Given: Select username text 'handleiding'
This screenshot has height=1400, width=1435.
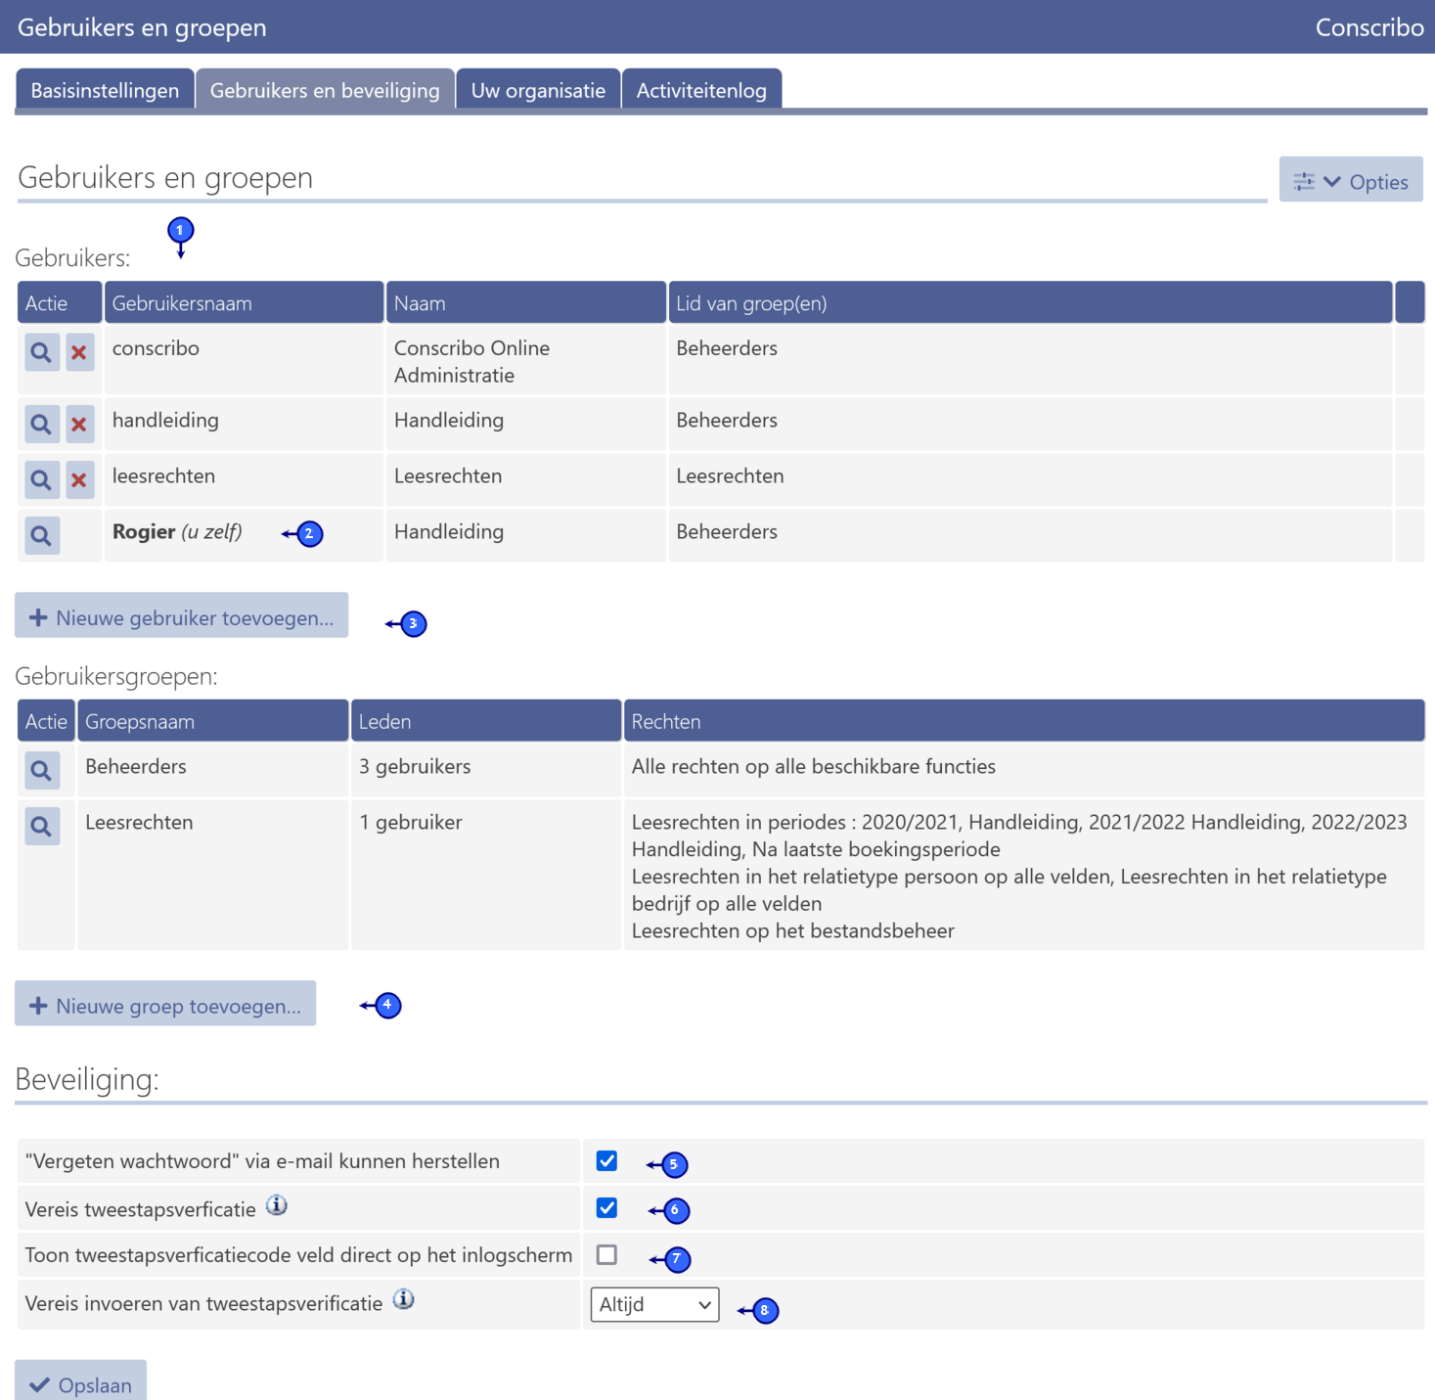Looking at the screenshot, I should [x=165, y=421].
